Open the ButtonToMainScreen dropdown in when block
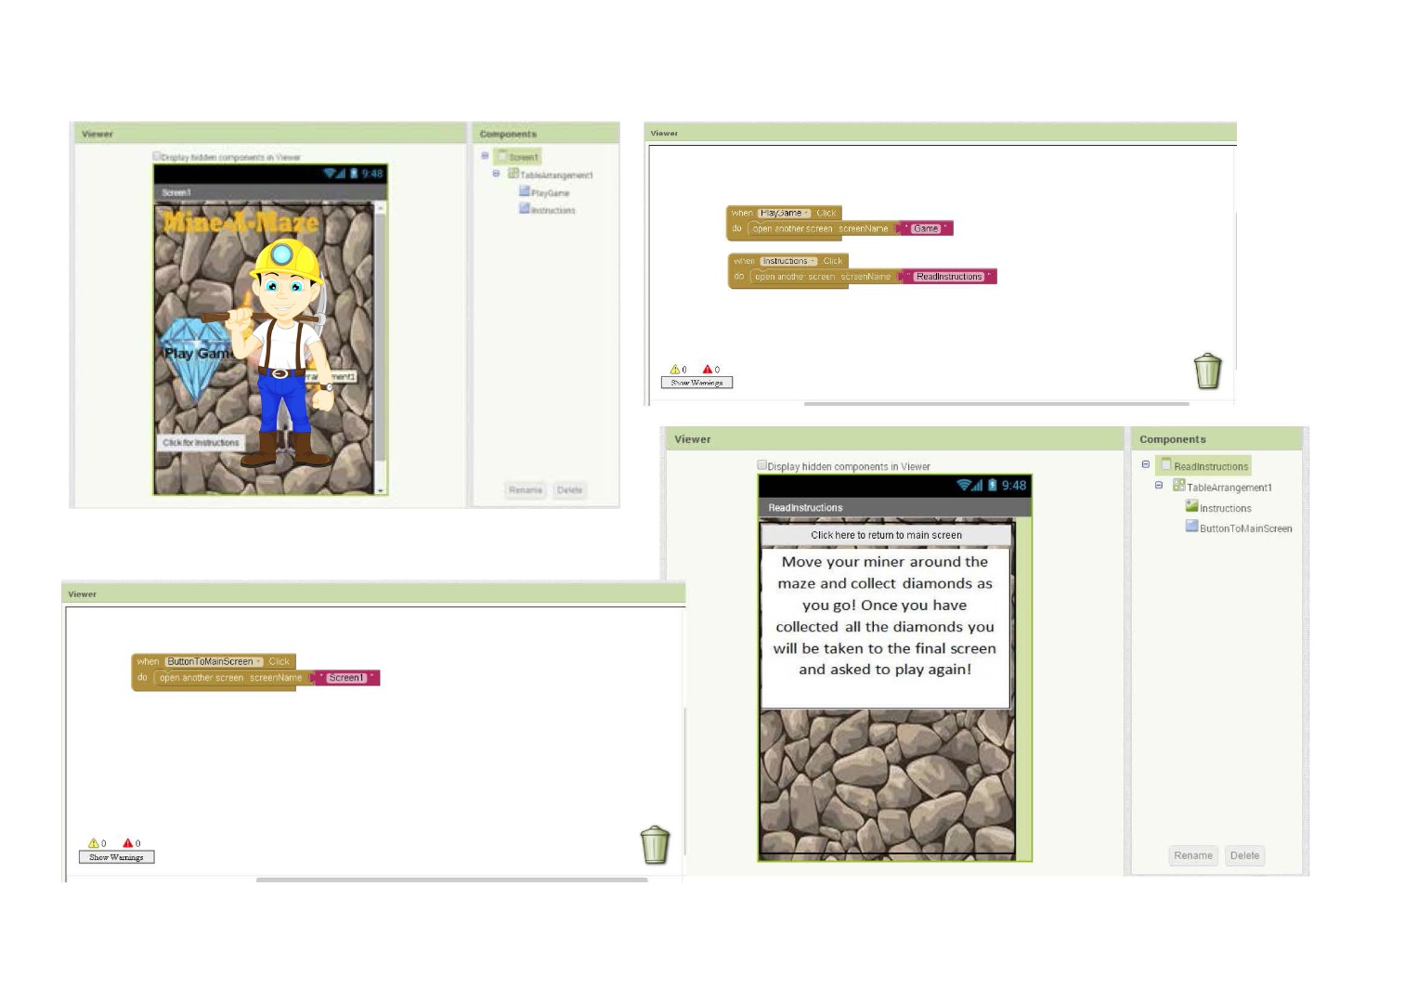This screenshot has width=1418, height=1003. click(259, 661)
